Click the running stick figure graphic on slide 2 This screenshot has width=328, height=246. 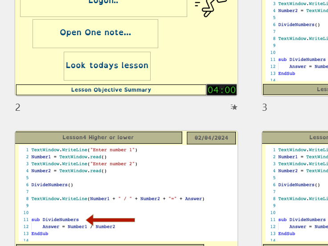tap(211, 8)
